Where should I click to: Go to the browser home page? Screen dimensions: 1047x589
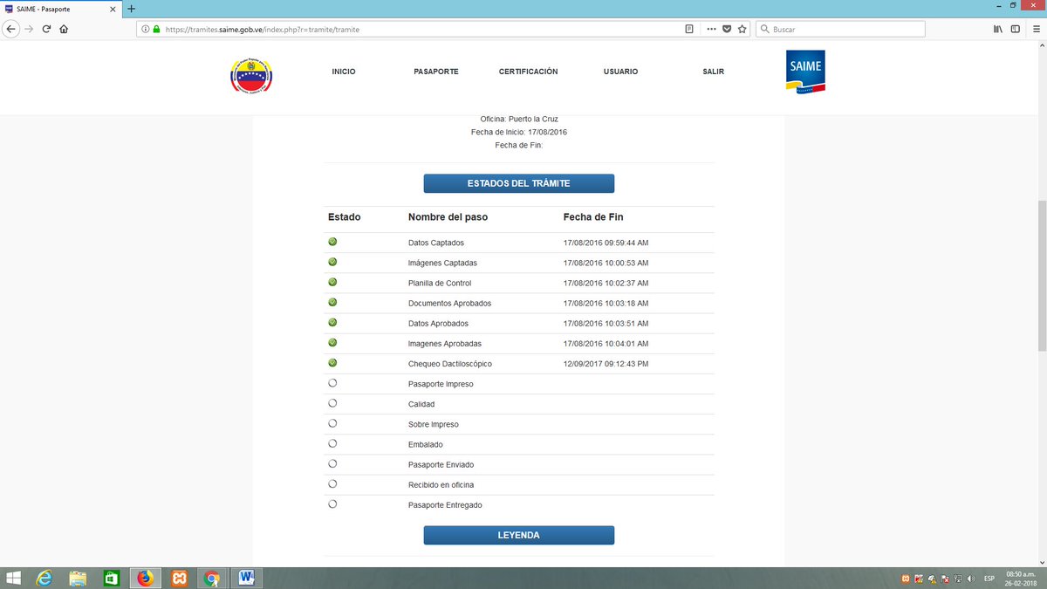click(x=64, y=29)
